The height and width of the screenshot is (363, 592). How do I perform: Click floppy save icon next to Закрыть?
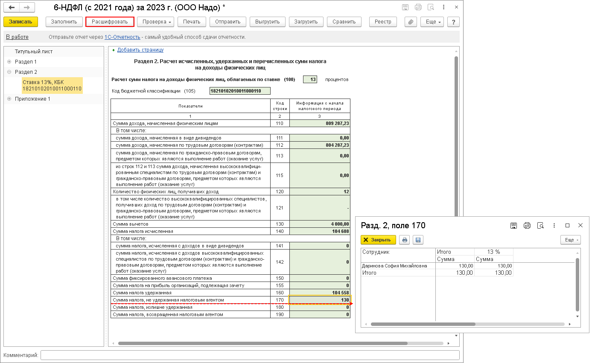(418, 240)
